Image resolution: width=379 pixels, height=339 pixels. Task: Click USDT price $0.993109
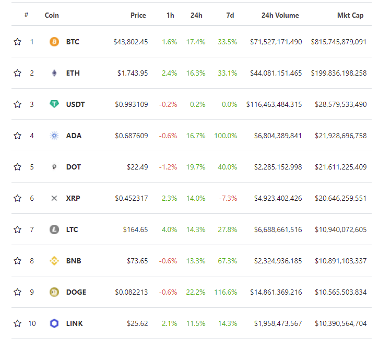click(x=131, y=104)
